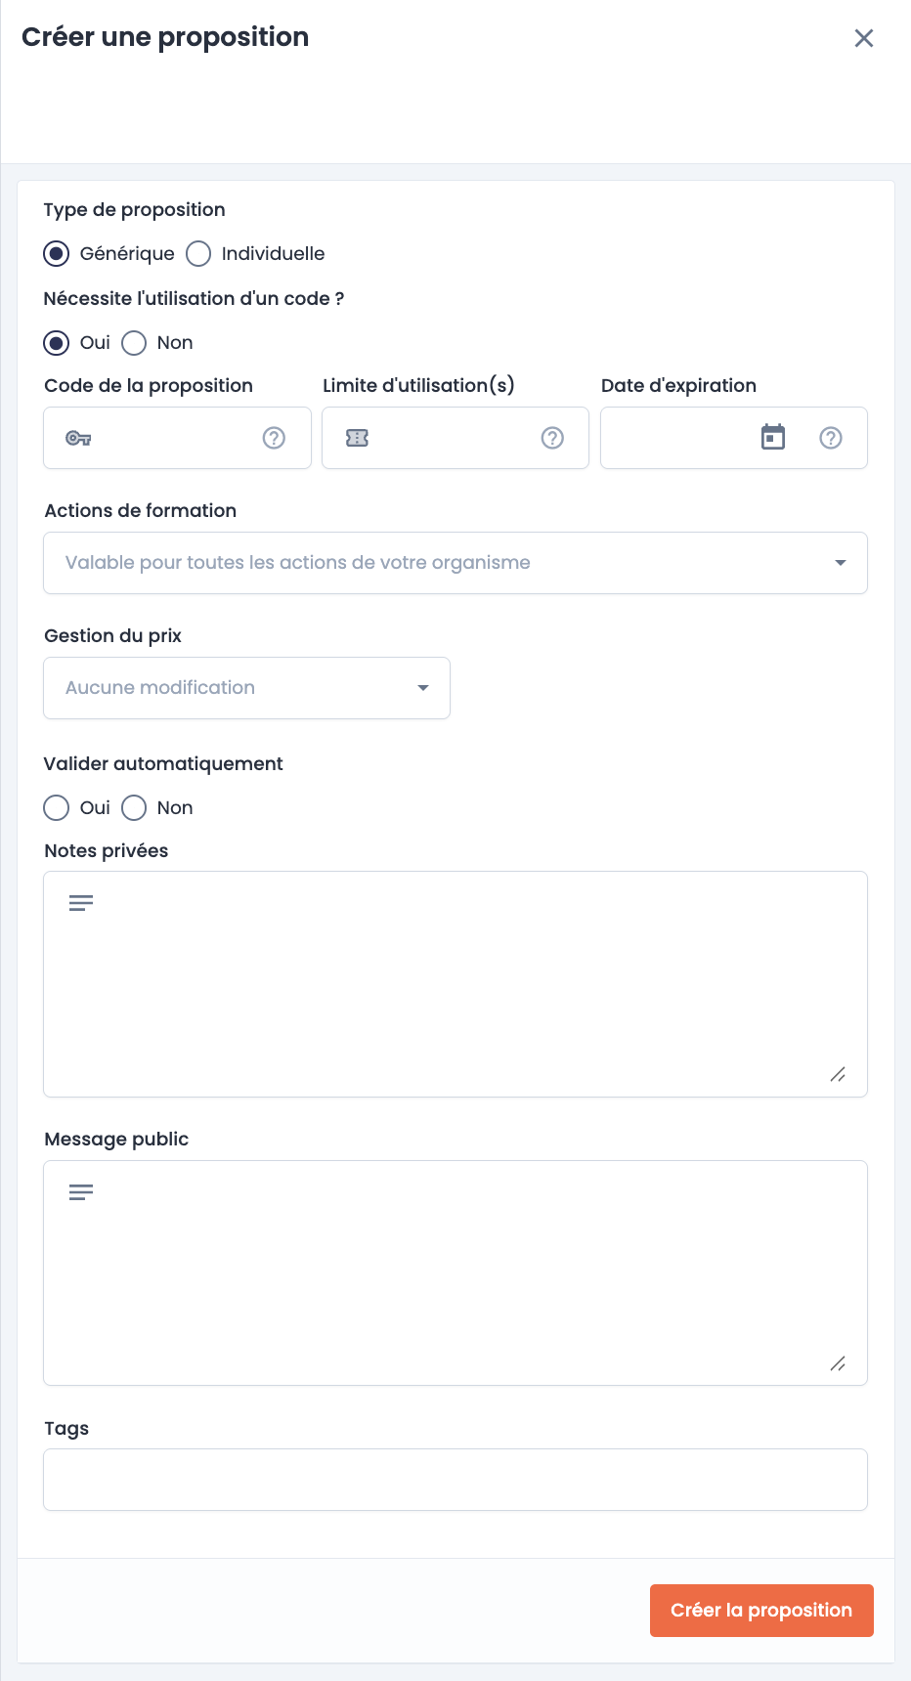Image resolution: width=911 pixels, height=1681 pixels.
Task: Click the Créer la proposition button
Action: 761,1611
